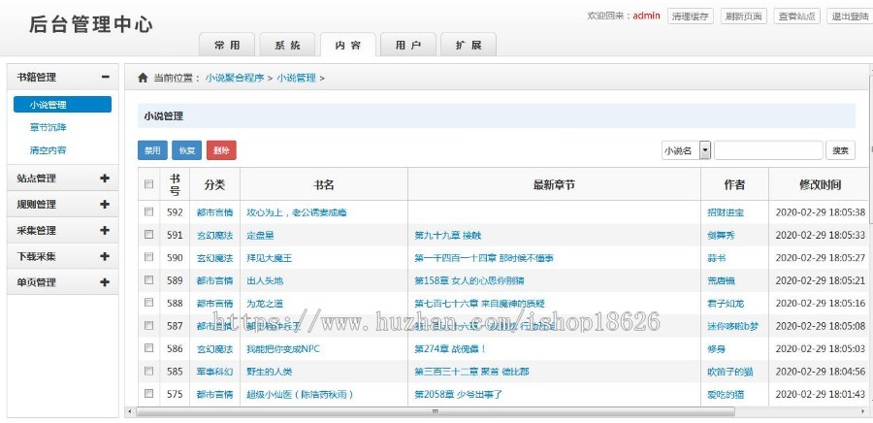Expand 单页管理 section with plus icon
Viewport: 873px width, 423px height.
[x=105, y=282]
